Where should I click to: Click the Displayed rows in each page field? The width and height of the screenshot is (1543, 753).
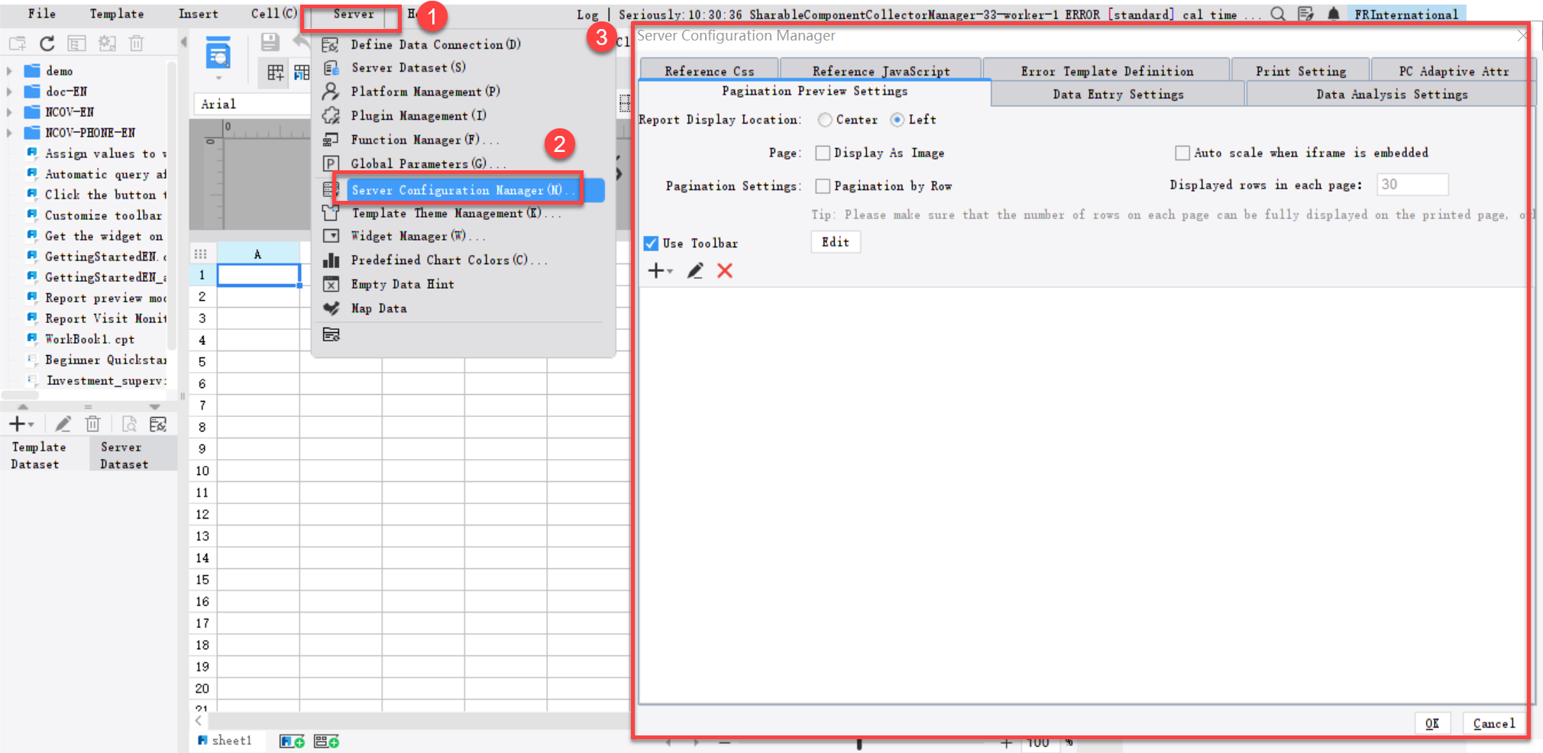click(x=1412, y=184)
